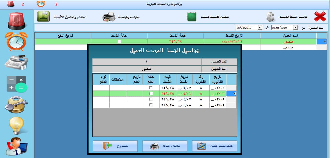
Task: Click the معاينه - طباعه button in dialog
Action: click(x=165, y=146)
